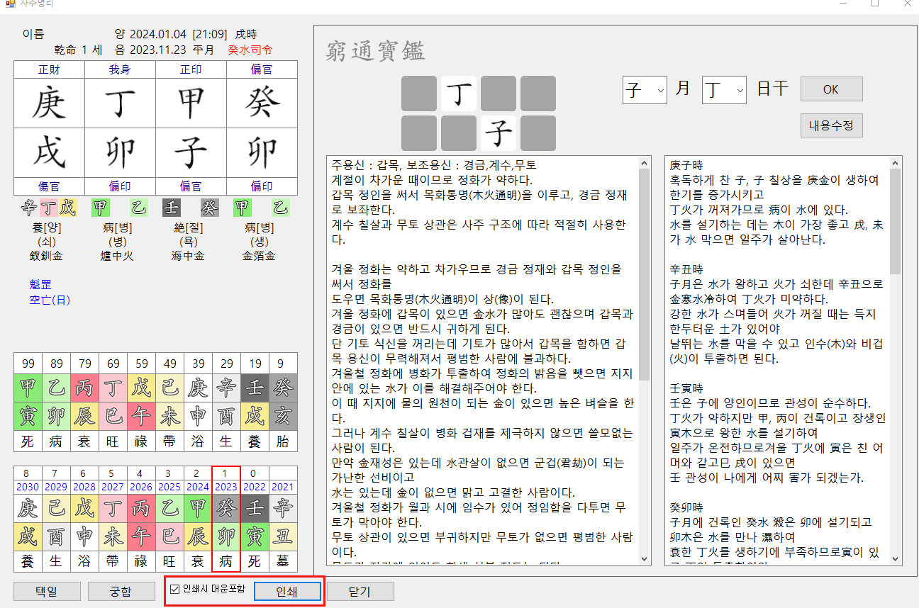Click the 丁 tile in 窮通寶鑑 grid

[x=459, y=94]
